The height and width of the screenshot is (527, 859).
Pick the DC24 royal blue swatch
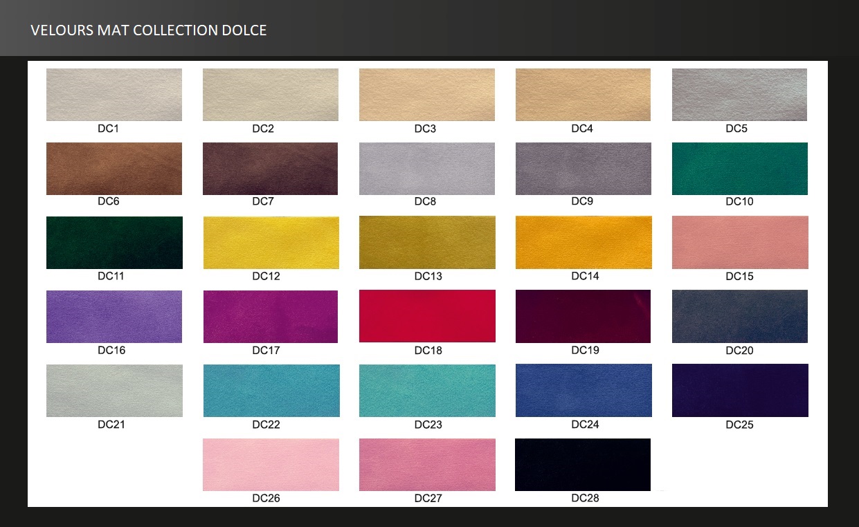584,391
